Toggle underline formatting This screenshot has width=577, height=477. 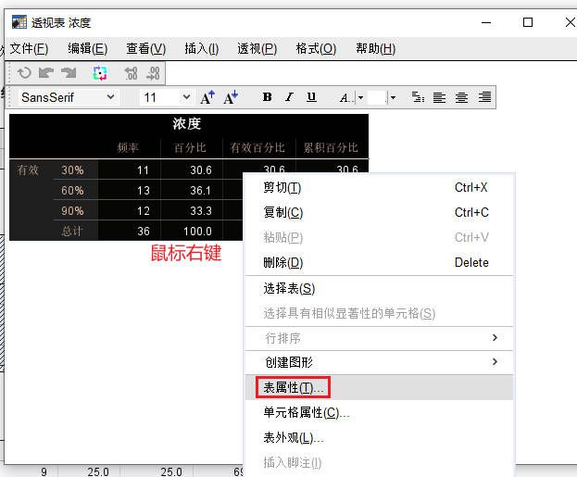[311, 97]
